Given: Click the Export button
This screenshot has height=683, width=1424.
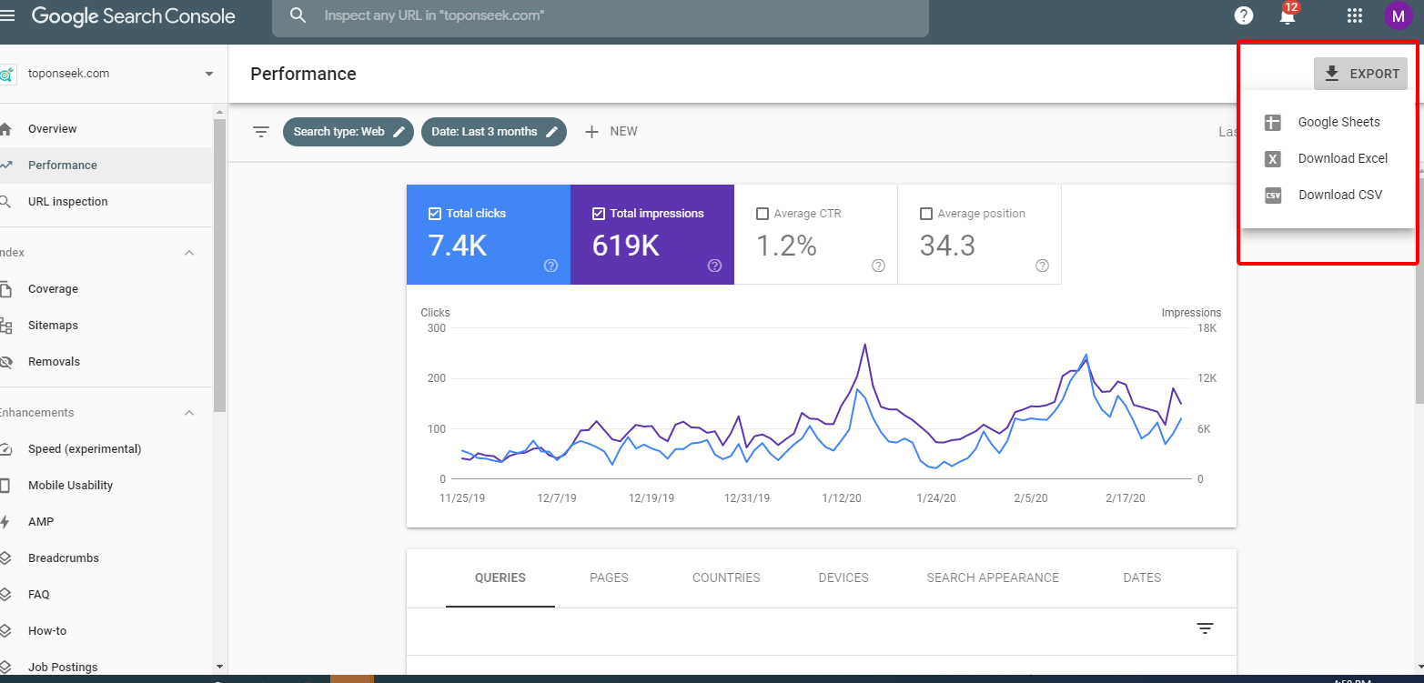Looking at the screenshot, I should [x=1360, y=74].
